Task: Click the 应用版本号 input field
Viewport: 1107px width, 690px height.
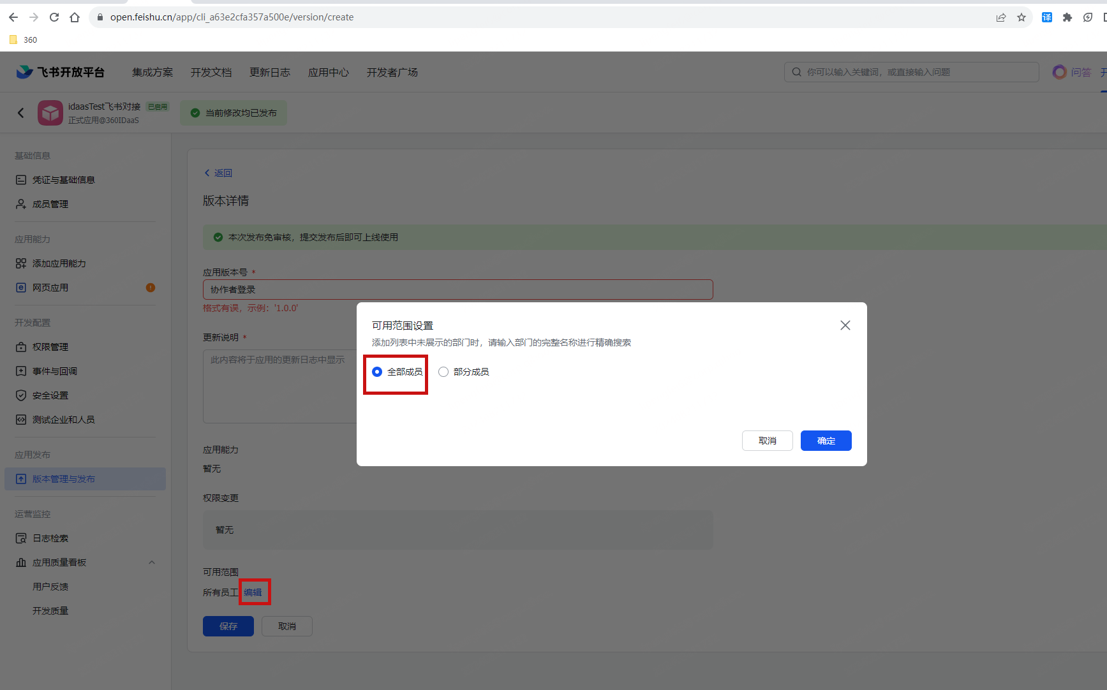Action: pyautogui.click(x=457, y=290)
